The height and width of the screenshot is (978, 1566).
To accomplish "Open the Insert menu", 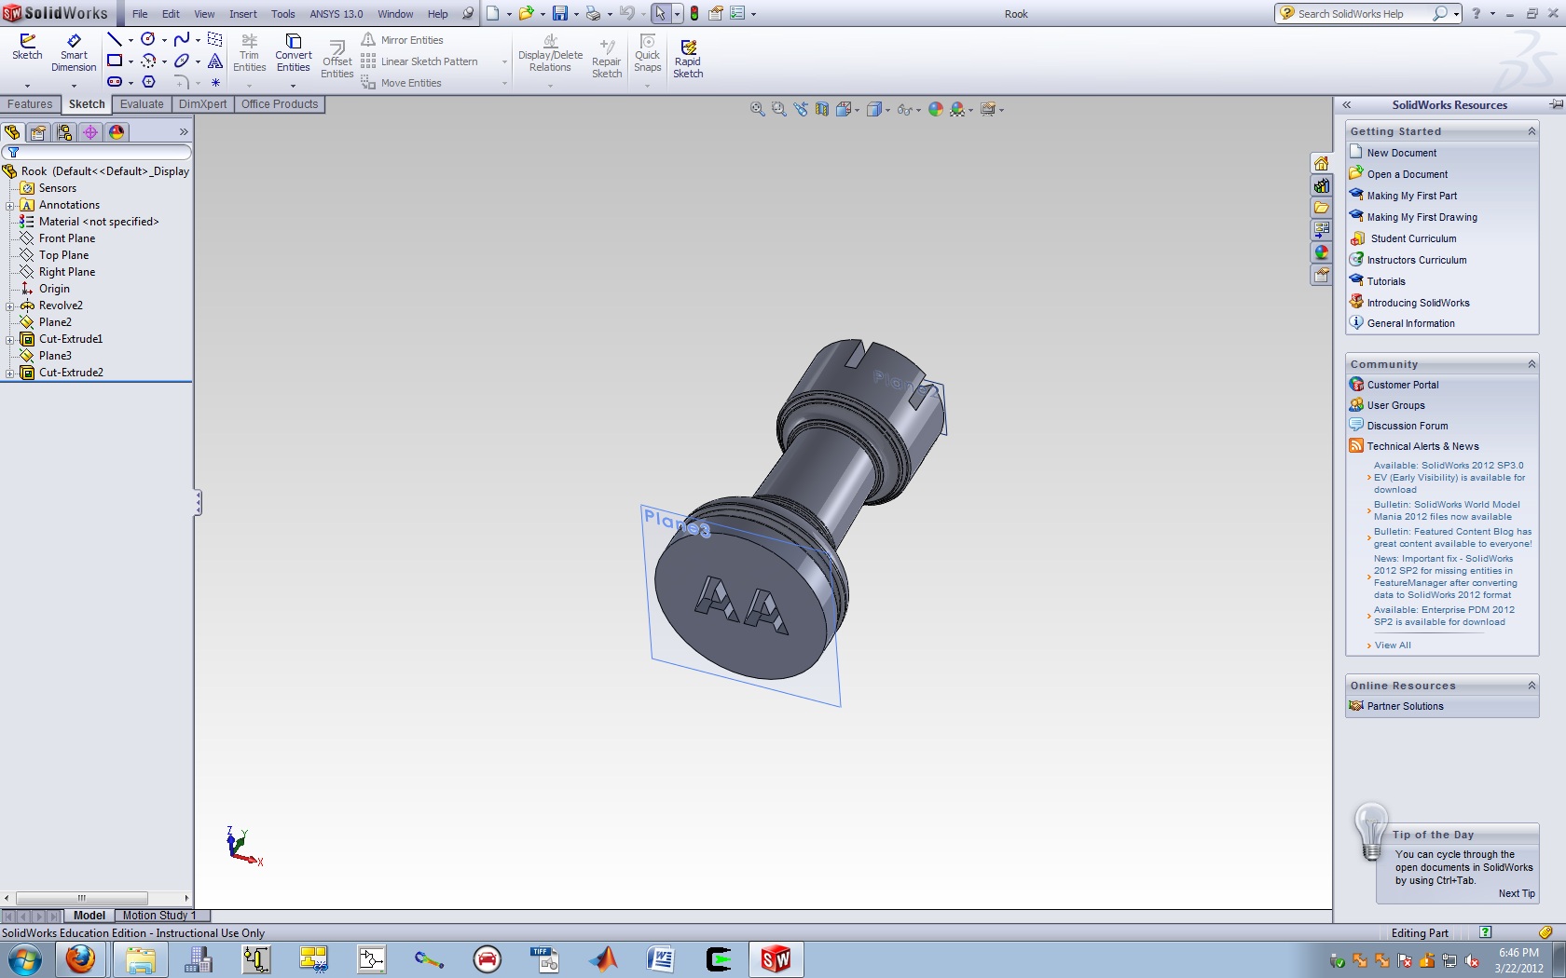I will click(242, 14).
